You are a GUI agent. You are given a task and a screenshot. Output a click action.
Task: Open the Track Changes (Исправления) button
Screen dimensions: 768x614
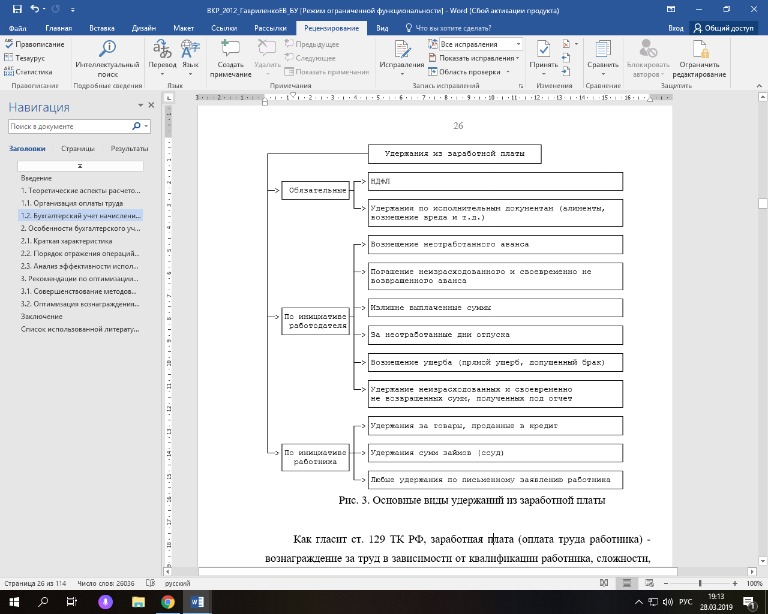pos(401,58)
